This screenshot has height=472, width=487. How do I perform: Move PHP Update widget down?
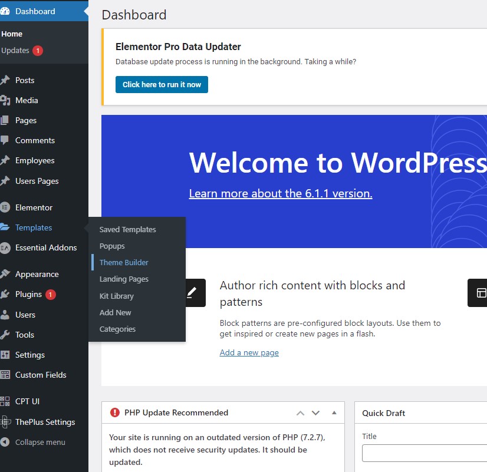tap(315, 413)
